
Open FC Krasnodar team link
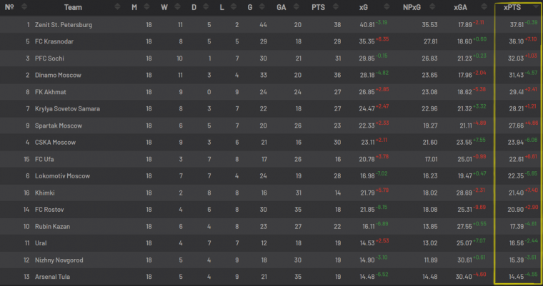point(54,41)
